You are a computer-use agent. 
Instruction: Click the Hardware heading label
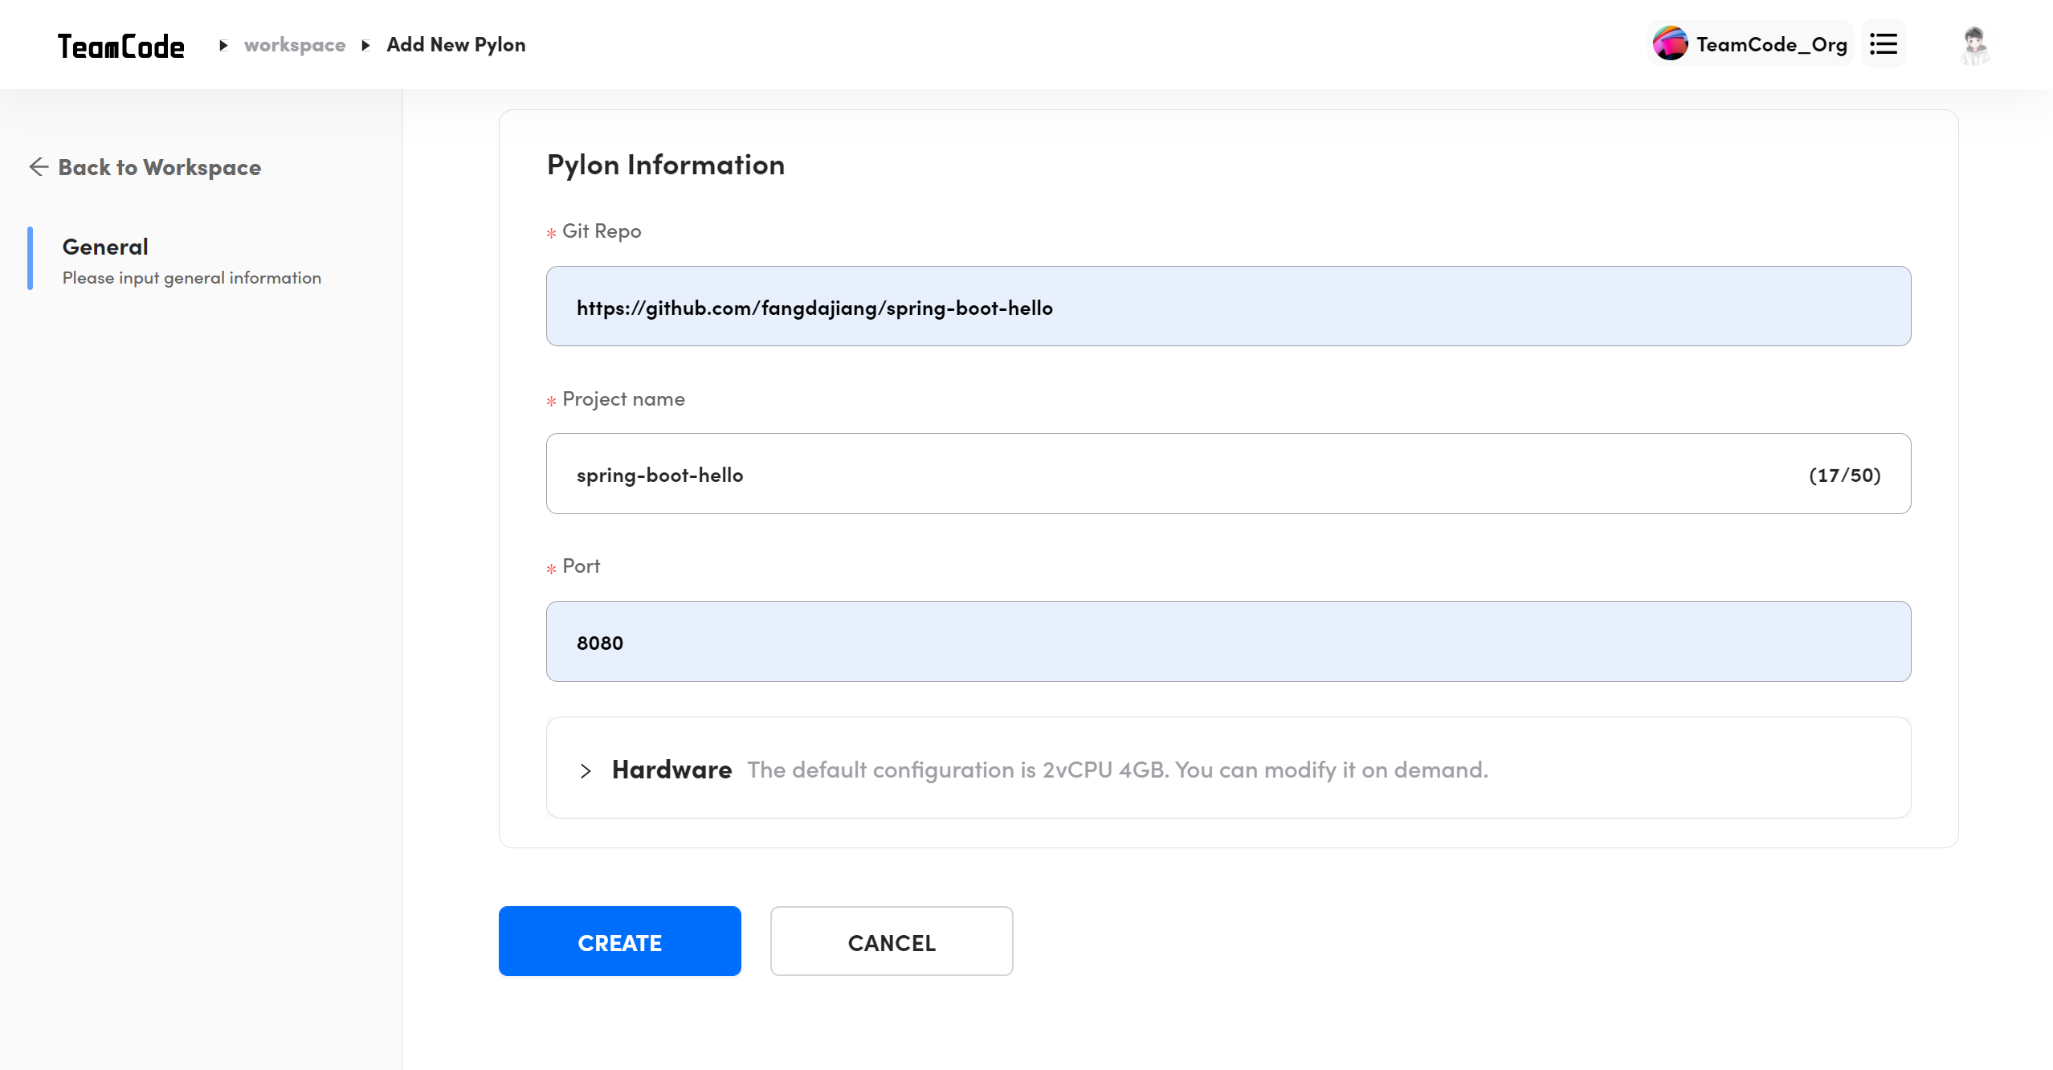point(671,770)
